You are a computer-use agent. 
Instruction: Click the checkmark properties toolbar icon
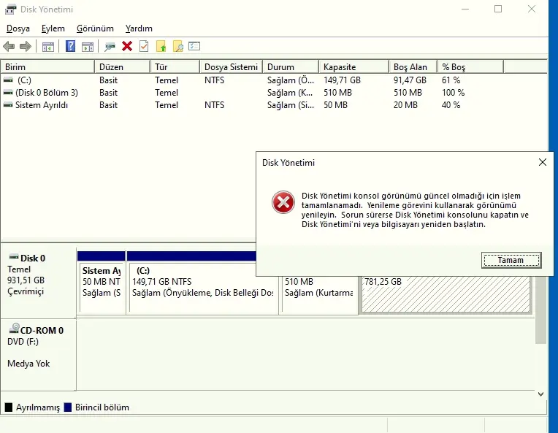tap(144, 46)
